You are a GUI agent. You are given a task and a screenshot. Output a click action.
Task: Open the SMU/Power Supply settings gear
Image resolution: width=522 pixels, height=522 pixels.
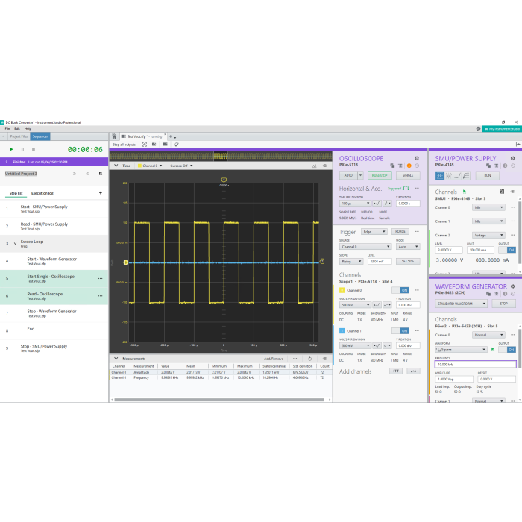(x=512, y=158)
